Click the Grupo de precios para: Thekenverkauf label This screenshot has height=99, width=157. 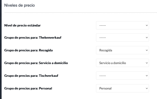pyautogui.click(x=33, y=38)
